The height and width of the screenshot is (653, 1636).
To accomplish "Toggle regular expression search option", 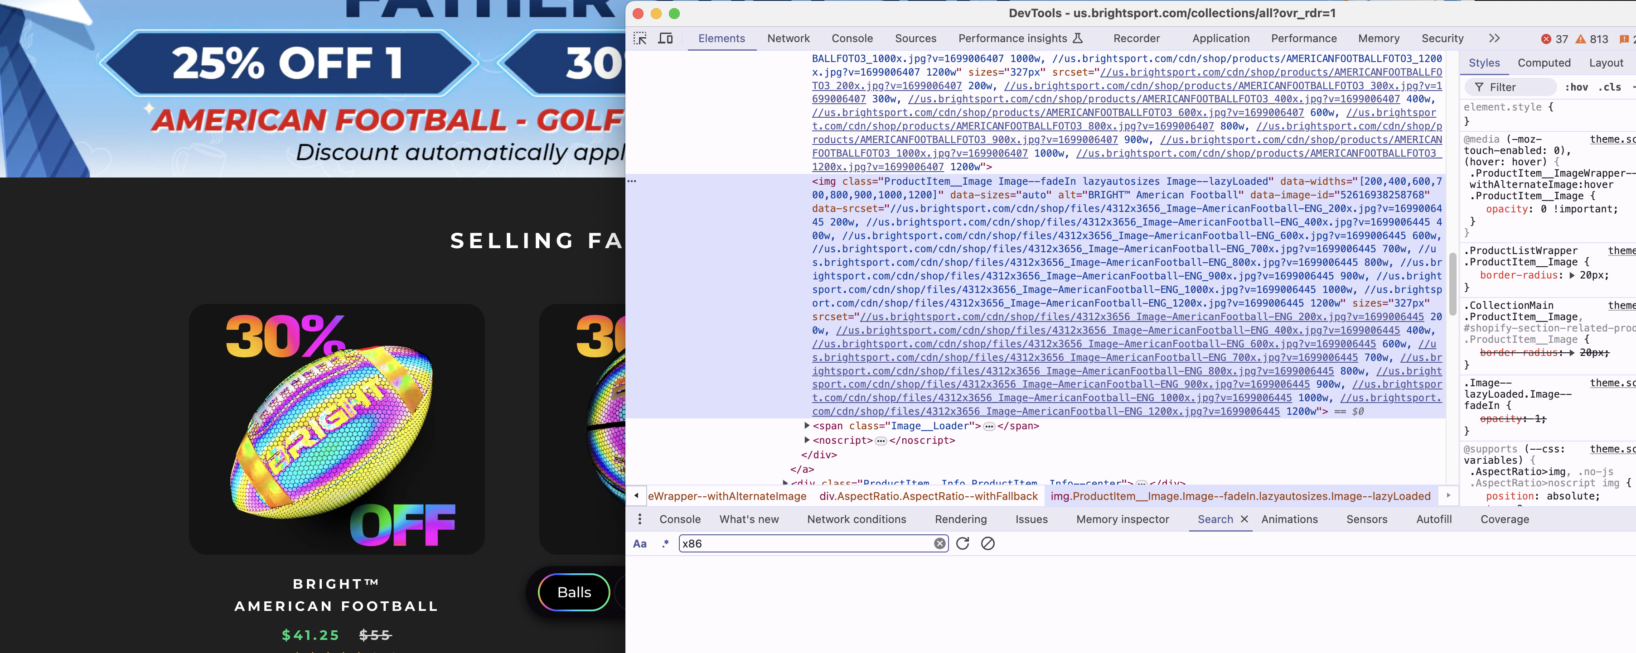I will [x=665, y=544].
